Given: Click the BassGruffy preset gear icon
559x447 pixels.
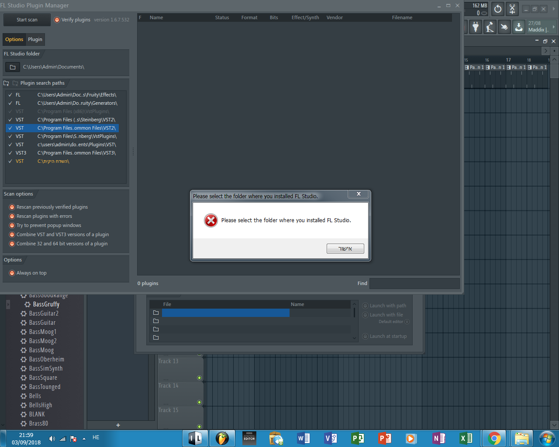Looking at the screenshot, I should point(28,304).
